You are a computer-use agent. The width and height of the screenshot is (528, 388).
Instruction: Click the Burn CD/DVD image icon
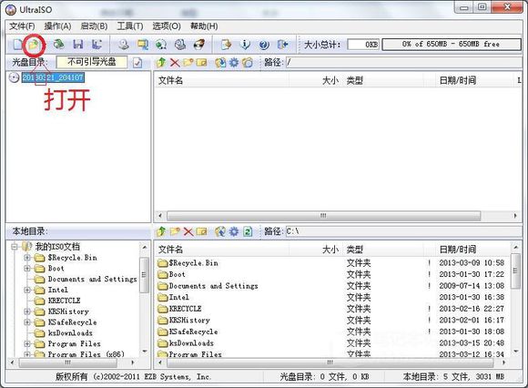click(x=199, y=44)
